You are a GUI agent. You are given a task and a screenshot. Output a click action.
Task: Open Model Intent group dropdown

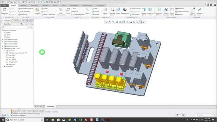172,18
